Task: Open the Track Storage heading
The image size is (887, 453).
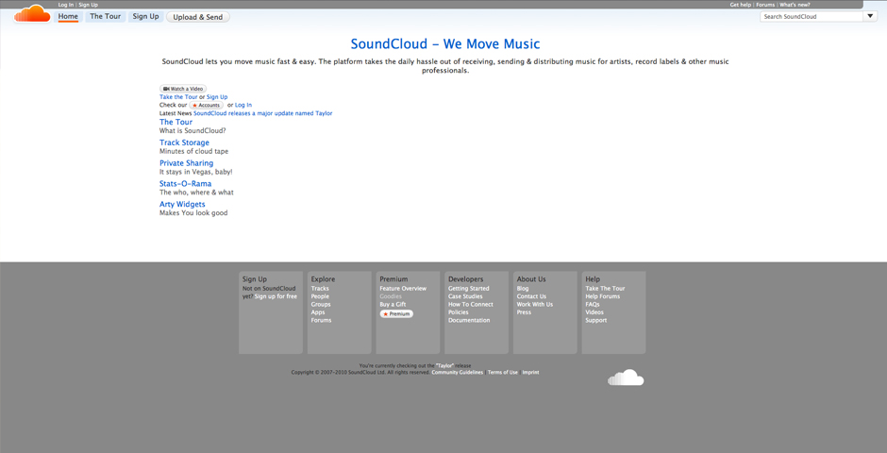Action: point(184,143)
